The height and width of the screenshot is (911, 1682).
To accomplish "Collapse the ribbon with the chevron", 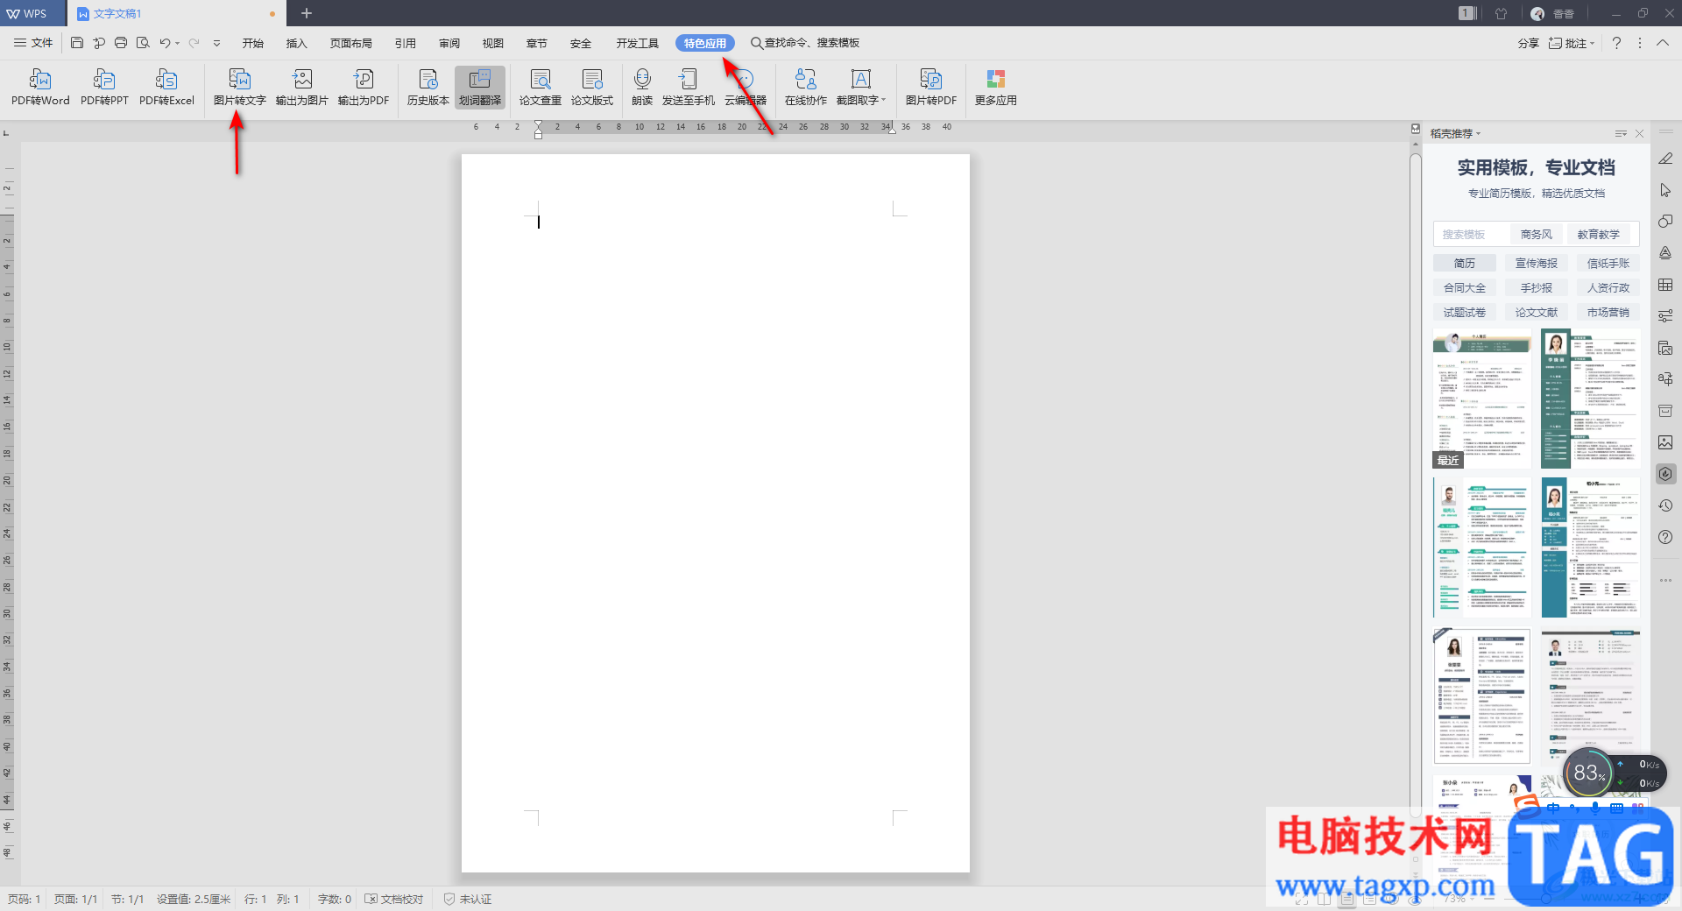I will point(1662,43).
